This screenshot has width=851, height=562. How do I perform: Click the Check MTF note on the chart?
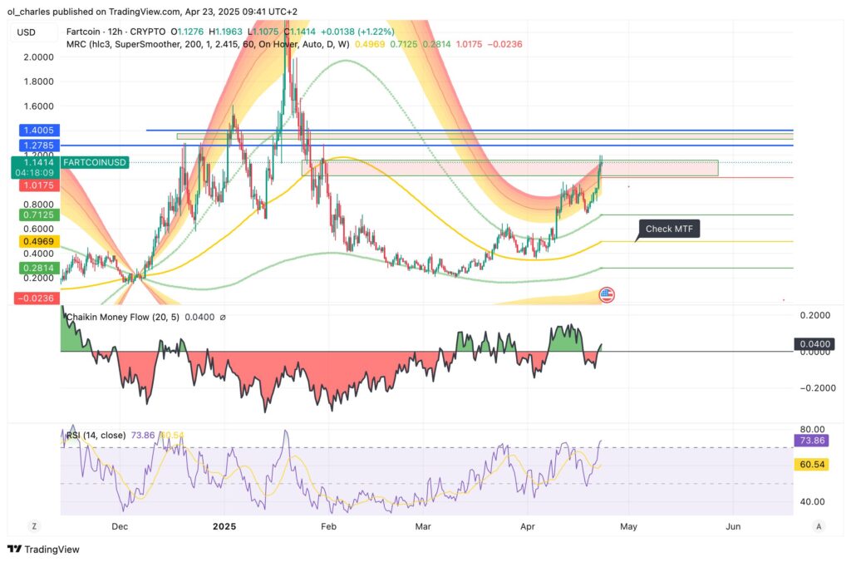point(669,229)
